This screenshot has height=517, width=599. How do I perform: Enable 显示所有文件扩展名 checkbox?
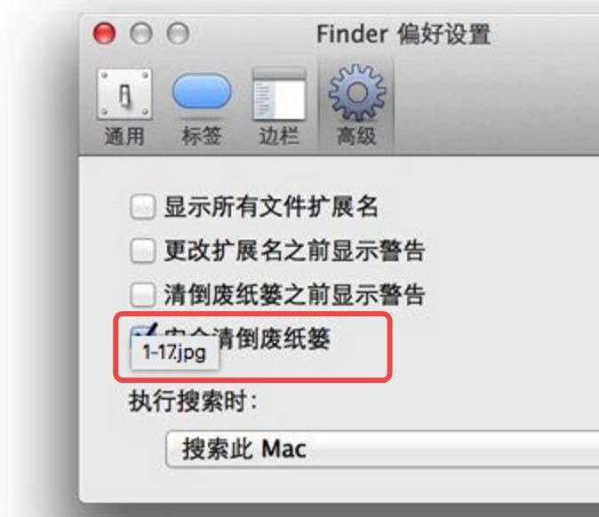[x=142, y=207]
